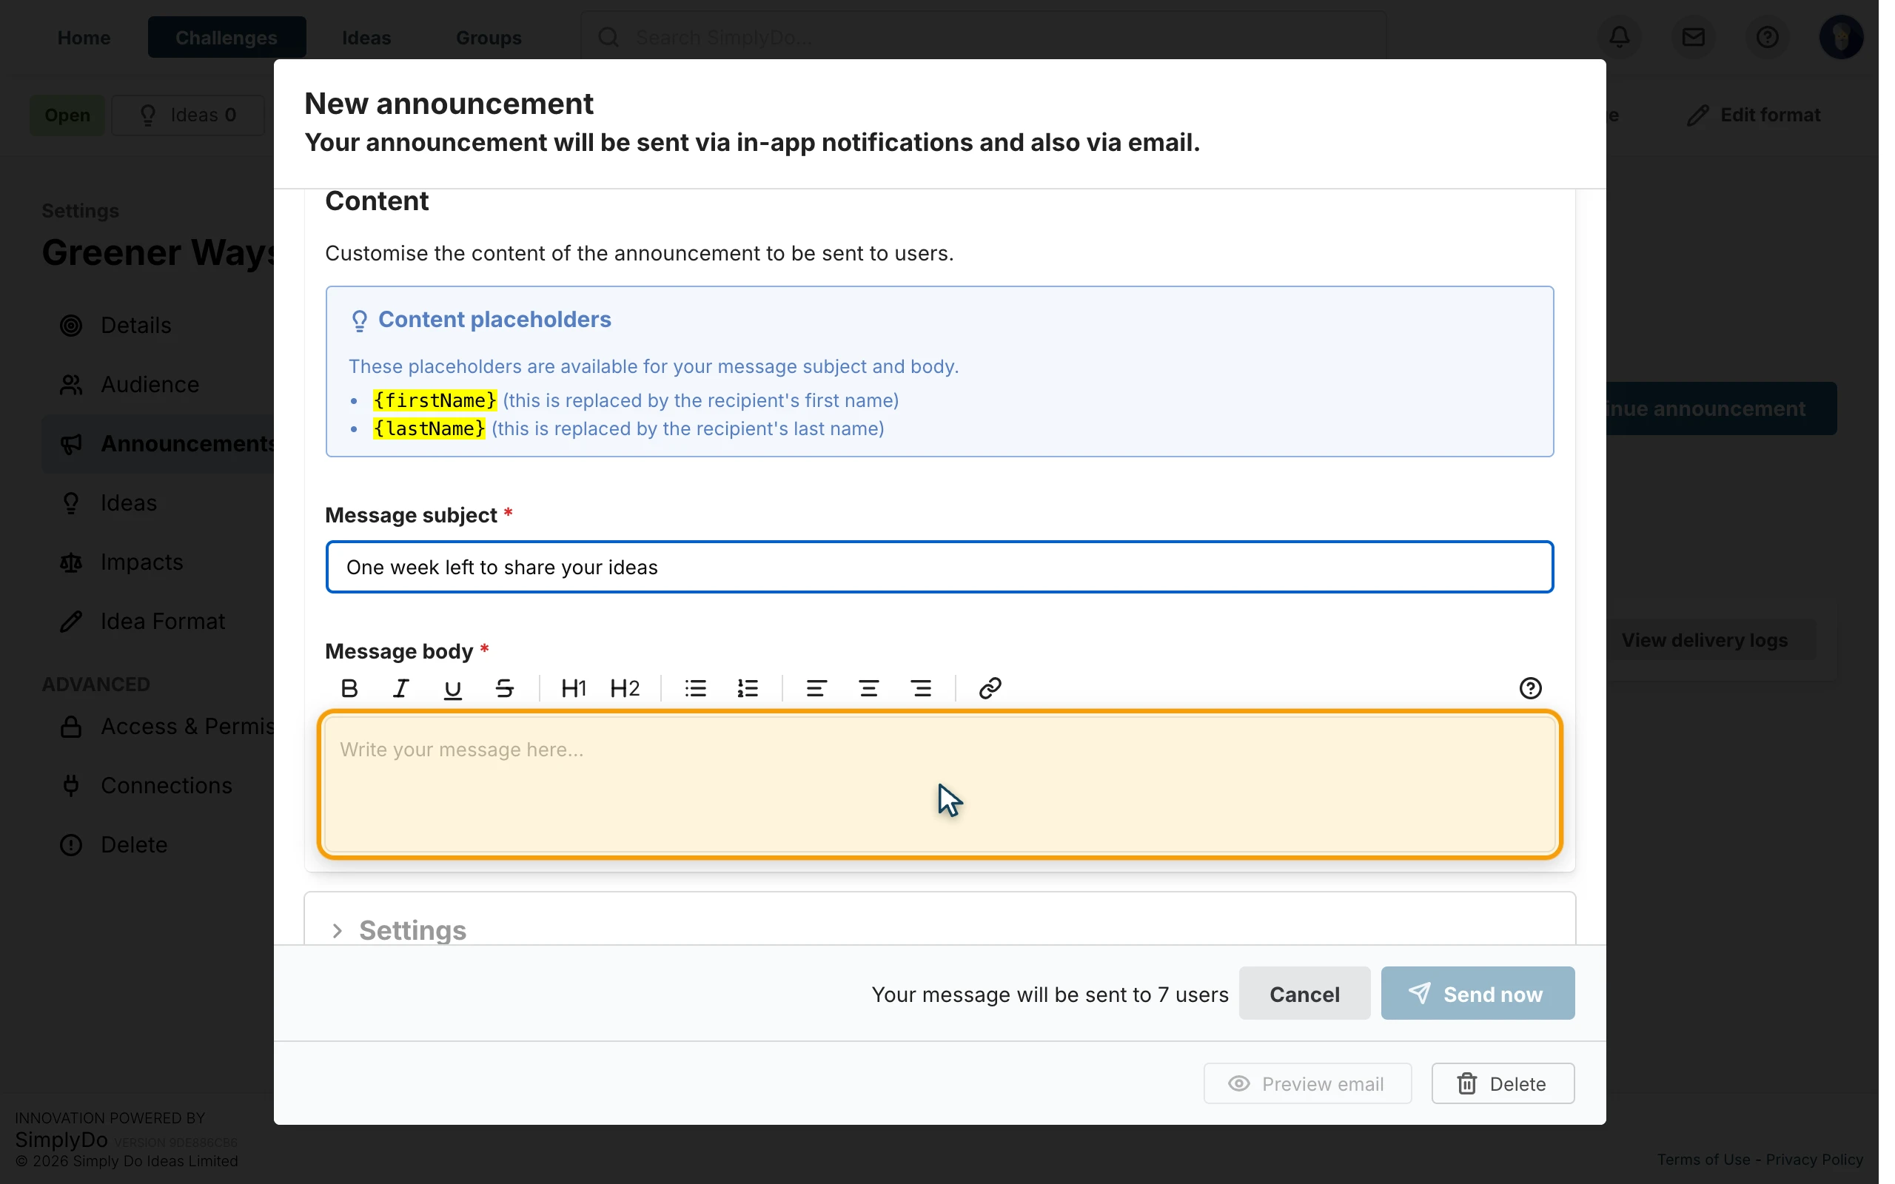Image resolution: width=1895 pixels, height=1184 pixels.
Task: Open the user profile avatar
Action: point(1841,37)
